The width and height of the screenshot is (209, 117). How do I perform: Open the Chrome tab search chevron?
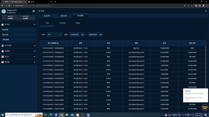(x=191, y=2)
